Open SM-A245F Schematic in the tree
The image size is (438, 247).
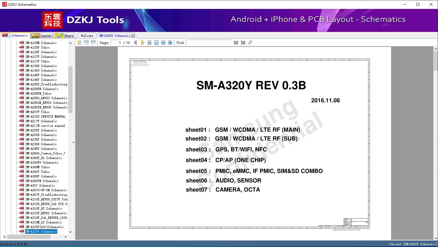[41, 149]
